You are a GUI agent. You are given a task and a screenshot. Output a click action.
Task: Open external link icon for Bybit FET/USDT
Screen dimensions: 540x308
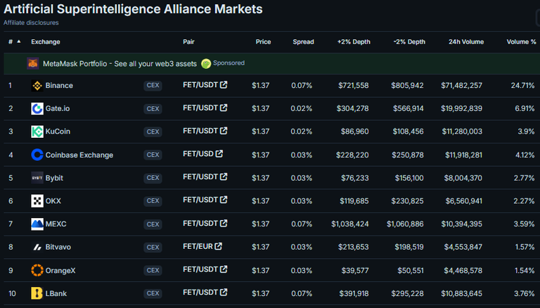coord(224,177)
